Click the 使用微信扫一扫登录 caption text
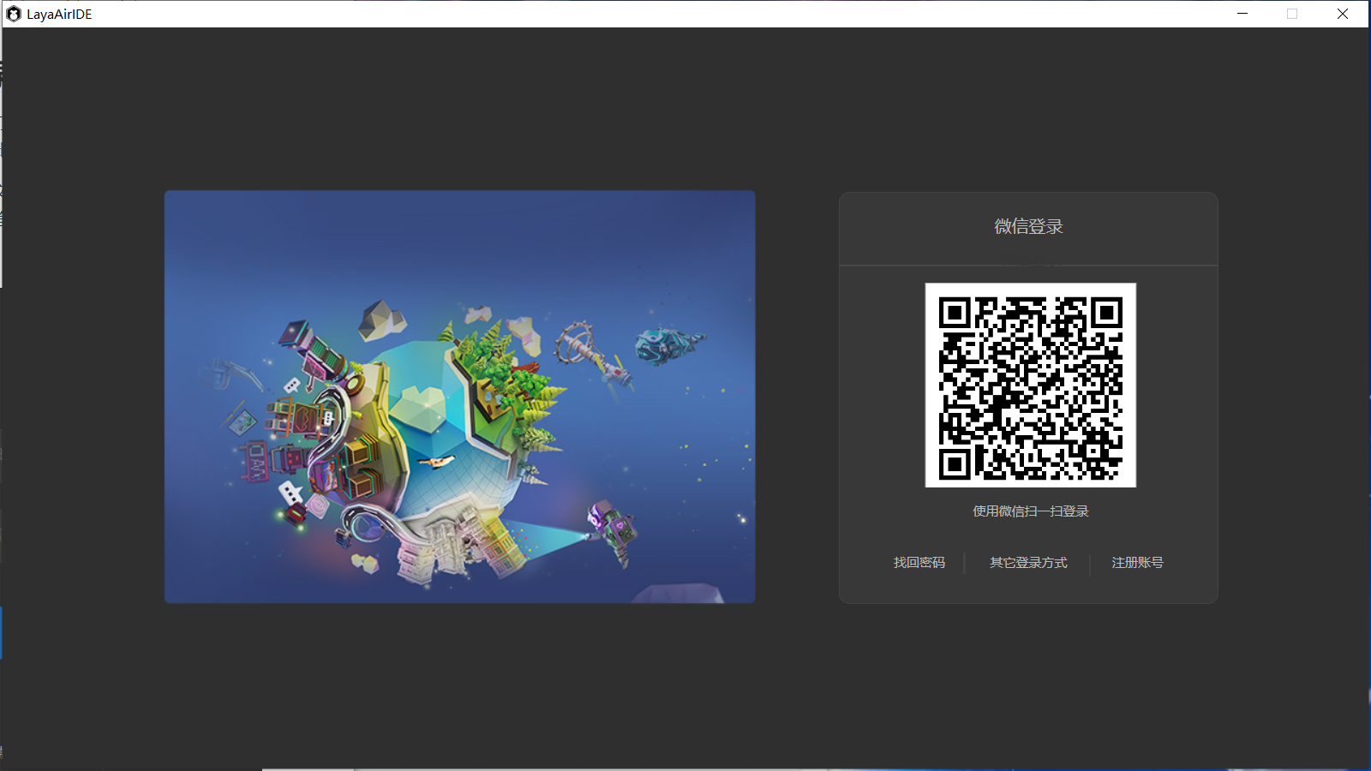Image resolution: width=1371 pixels, height=771 pixels. pyautogui.click(x=1030, y=511)
